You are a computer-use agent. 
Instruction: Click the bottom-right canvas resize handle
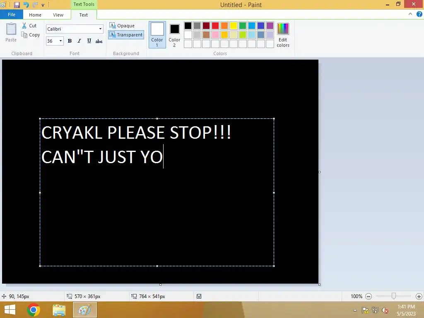click(319, 284)
